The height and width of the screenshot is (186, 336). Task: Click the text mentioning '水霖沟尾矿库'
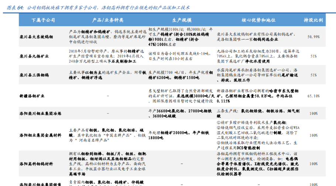257,75
